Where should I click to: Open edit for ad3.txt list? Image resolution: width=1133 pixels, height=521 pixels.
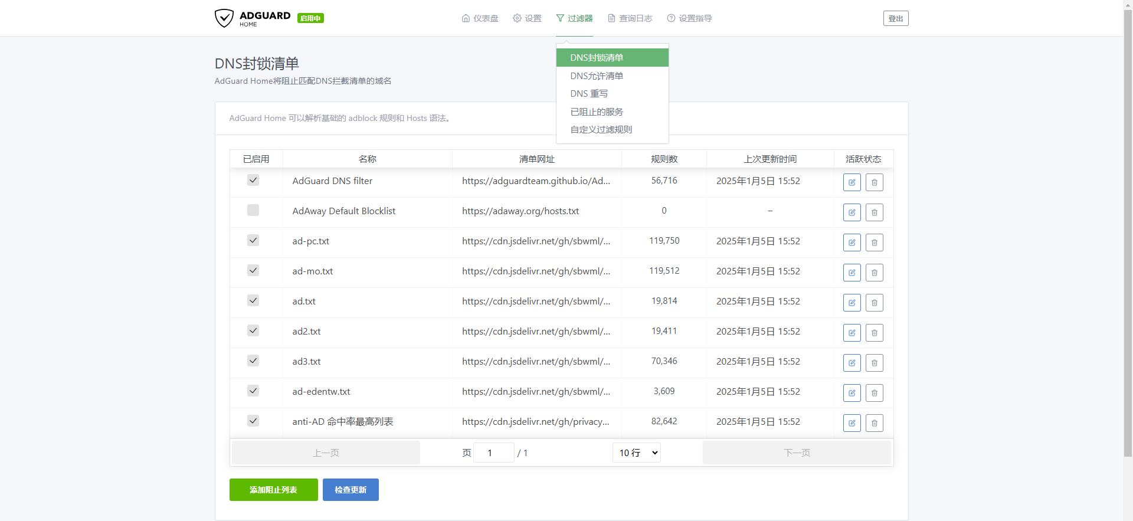pyautogui.click(x=852, y=363)
